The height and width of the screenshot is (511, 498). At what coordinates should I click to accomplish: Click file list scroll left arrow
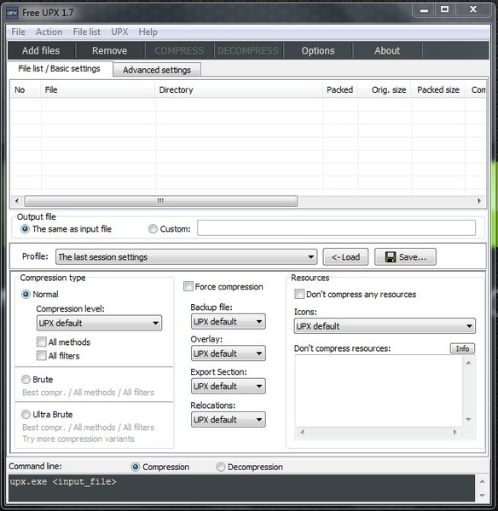(x=17, y=201)
